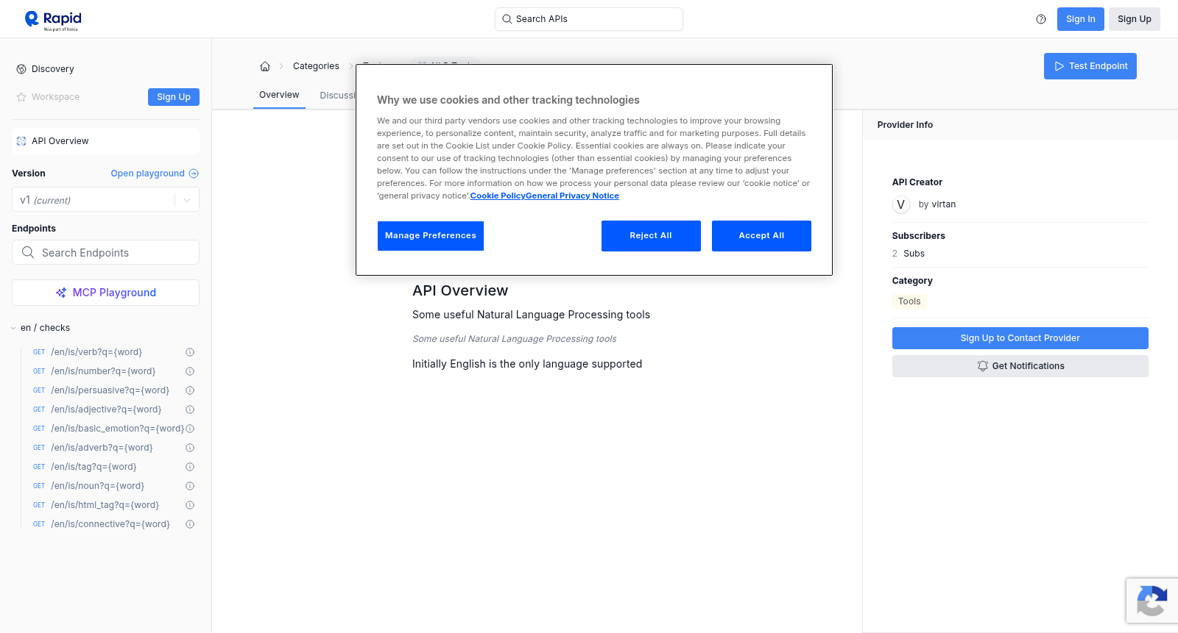Screen dimensions: 1178x633
Task: Click the Tools category tag
Action: 909,301
